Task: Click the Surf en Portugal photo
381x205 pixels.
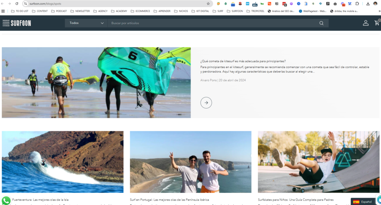Action: (190, 162)
